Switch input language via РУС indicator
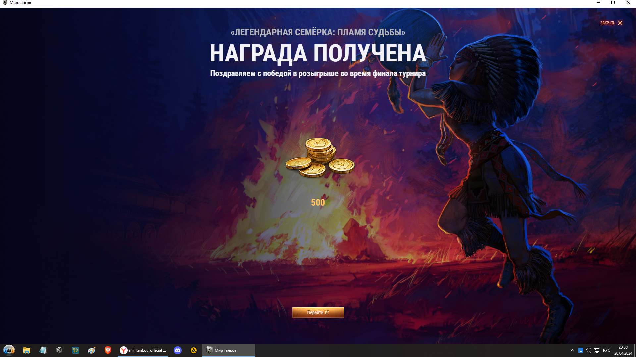The image size is (636, 357). click(x=607, y=350)
